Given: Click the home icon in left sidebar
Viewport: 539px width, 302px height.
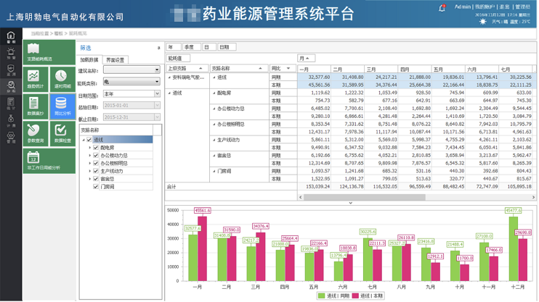Looking at the screenshot, I should (x=10, y=37).
